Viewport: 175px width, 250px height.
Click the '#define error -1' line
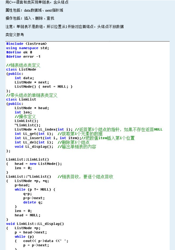tap(23, 57)
